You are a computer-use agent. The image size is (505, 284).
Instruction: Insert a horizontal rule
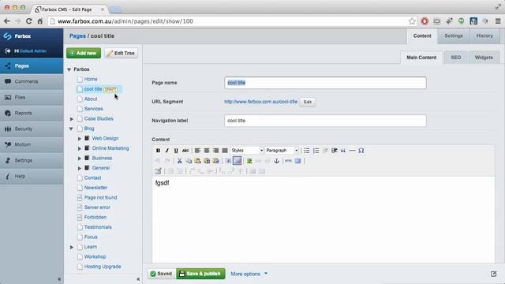coord(352,151)
